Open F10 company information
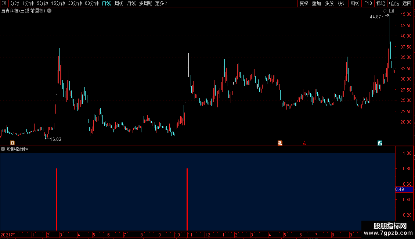415x239 pixels. point(368,3)
